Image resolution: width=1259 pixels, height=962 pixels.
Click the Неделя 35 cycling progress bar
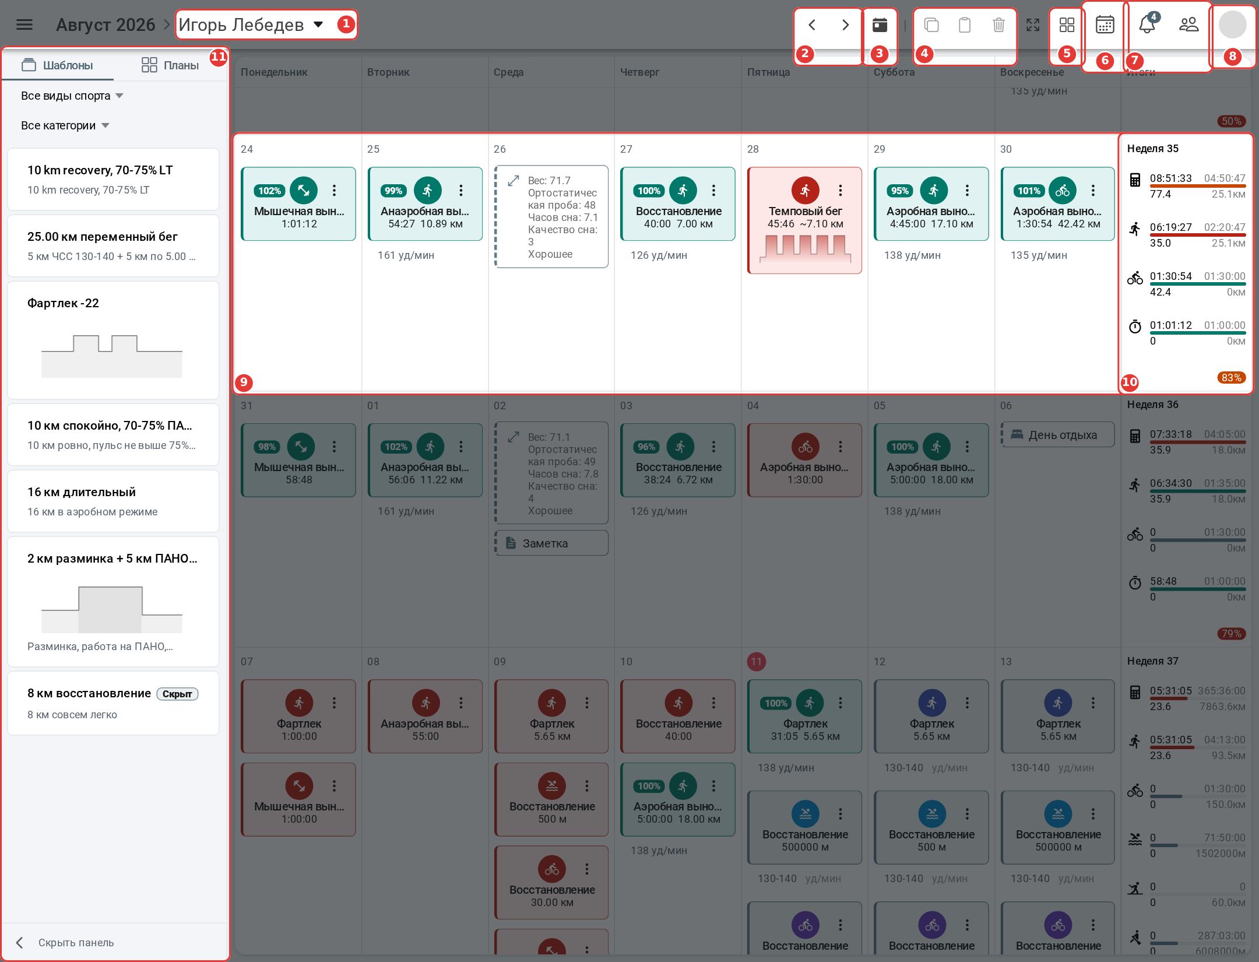[1197, 283]
